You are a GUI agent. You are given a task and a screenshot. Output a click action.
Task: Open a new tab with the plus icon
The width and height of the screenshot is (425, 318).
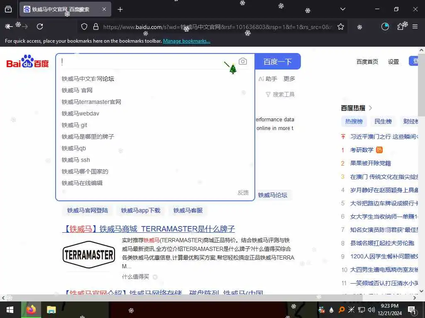[120, 10]
